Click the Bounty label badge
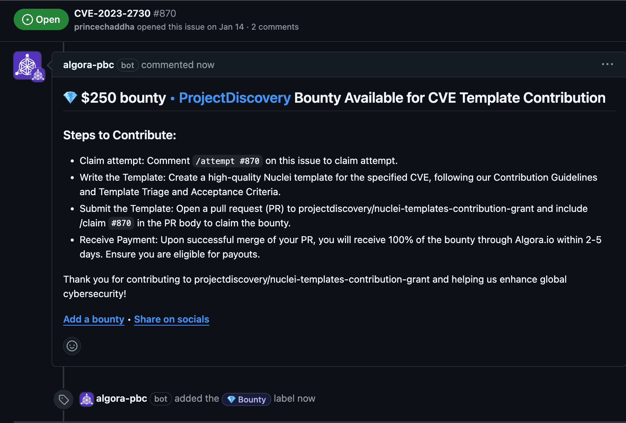Screen dimensions: 626x423 [x=246, y=399]
